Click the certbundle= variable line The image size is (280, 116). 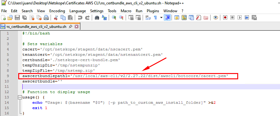coord(71,60)
